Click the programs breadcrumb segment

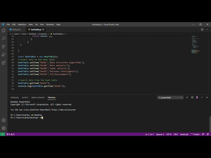point(43,34)
